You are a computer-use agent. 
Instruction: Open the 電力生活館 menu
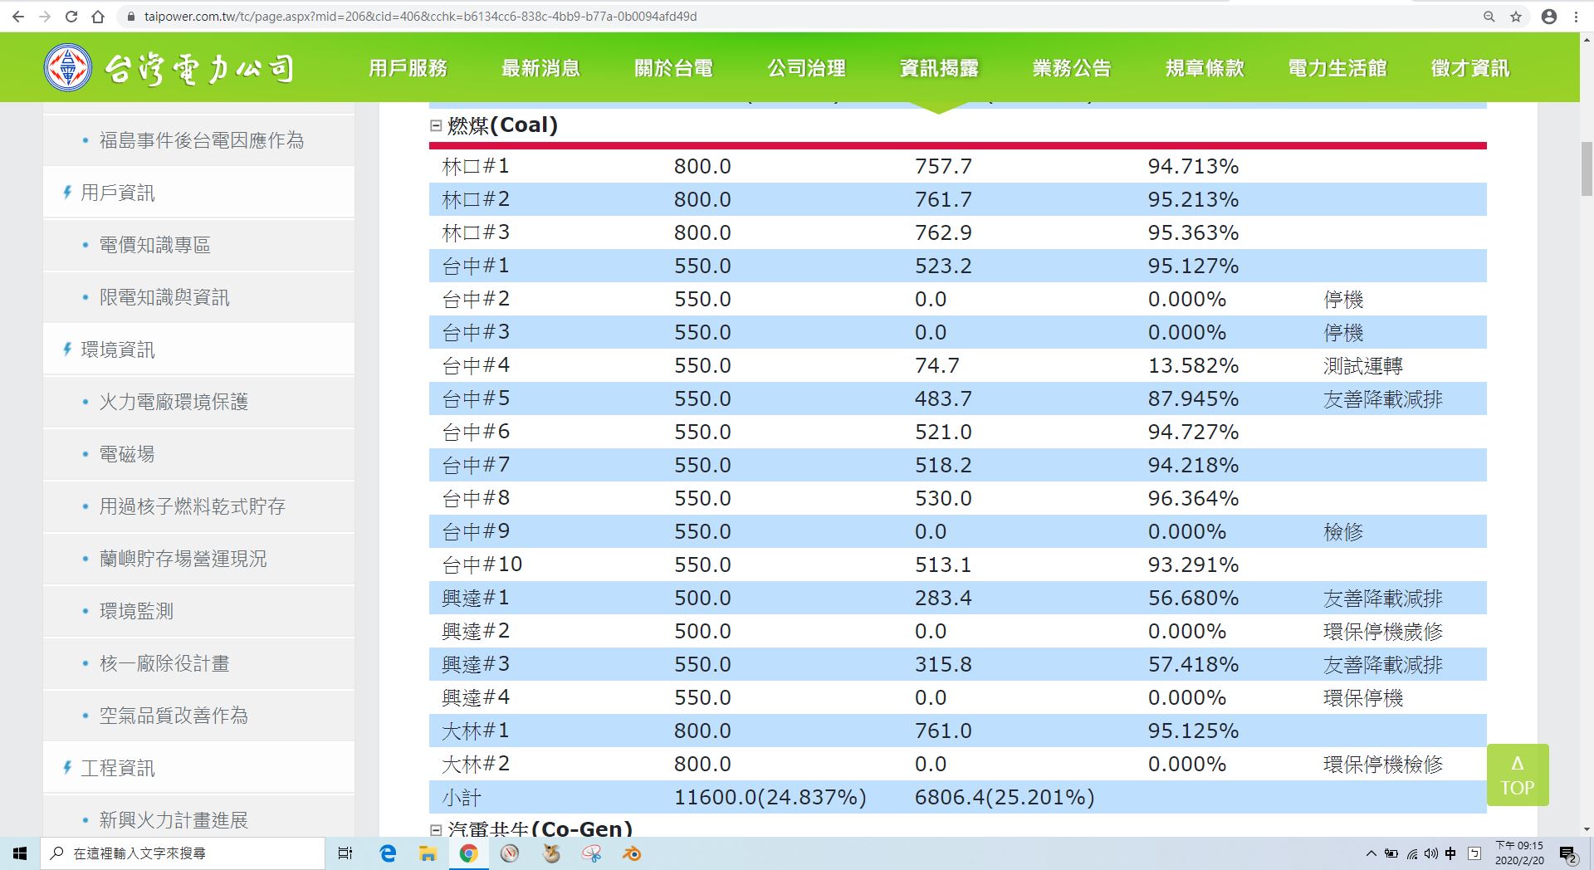(1337, 68)
